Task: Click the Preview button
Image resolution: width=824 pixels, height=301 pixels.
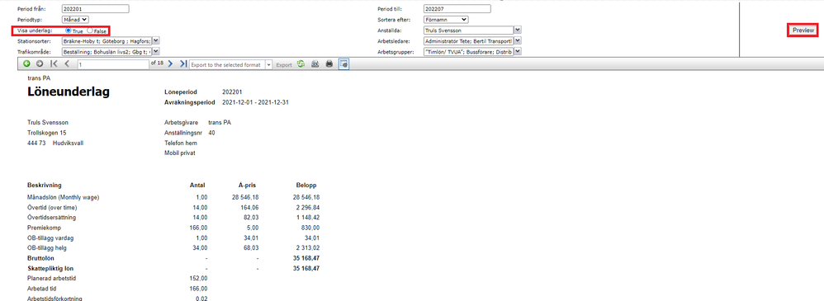Action: (x=803, y=31)
